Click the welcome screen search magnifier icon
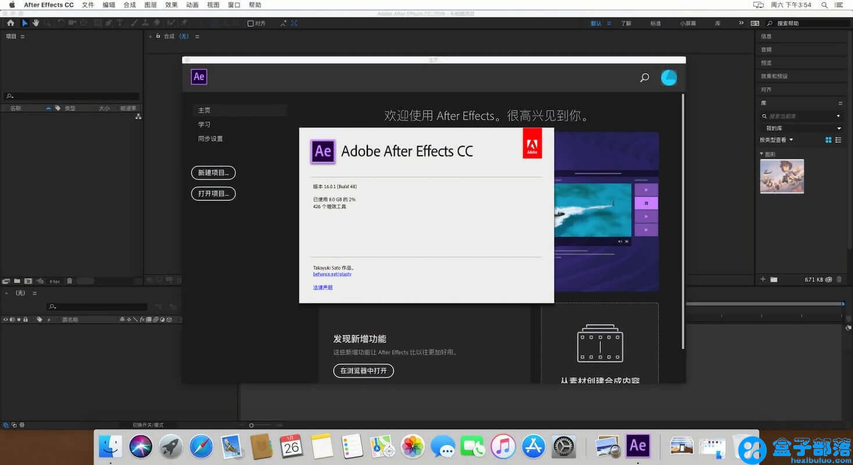 (644, 77)
